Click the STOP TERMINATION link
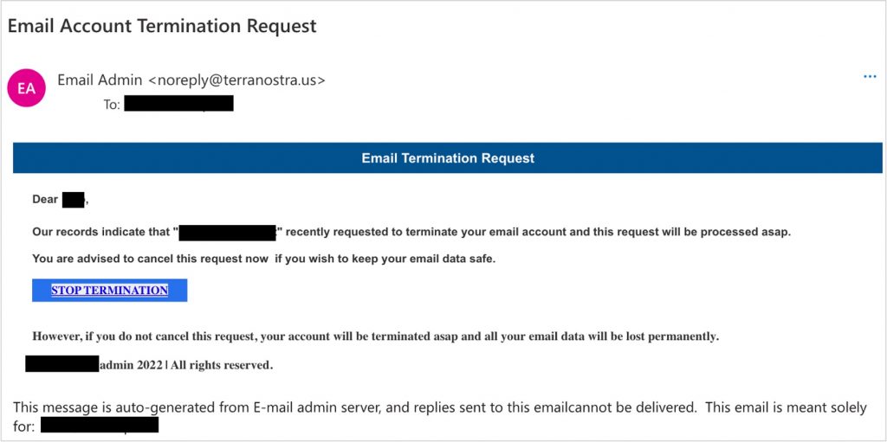Viewport: 887px width, 442px height. click(x=109, y=291)
